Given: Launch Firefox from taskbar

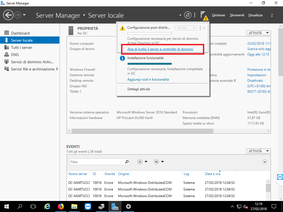Looking at the screenshot, I should [x=61, y=206].
